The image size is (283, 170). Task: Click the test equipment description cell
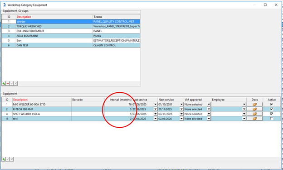[x=42, y=119]
